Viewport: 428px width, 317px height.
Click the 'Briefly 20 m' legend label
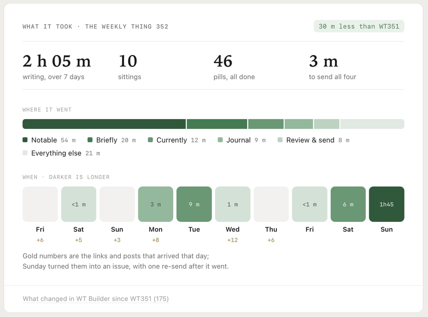pos(116,140)
